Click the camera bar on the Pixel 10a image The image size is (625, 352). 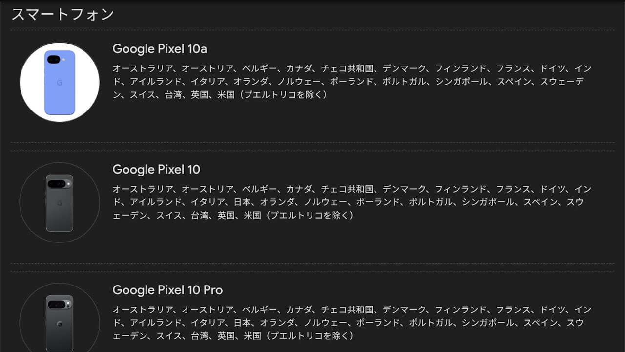(x=54, y=60)
